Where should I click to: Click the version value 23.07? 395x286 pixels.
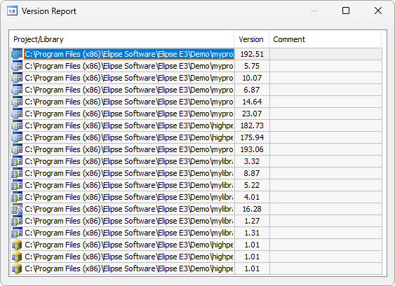[x=252, y=114]
